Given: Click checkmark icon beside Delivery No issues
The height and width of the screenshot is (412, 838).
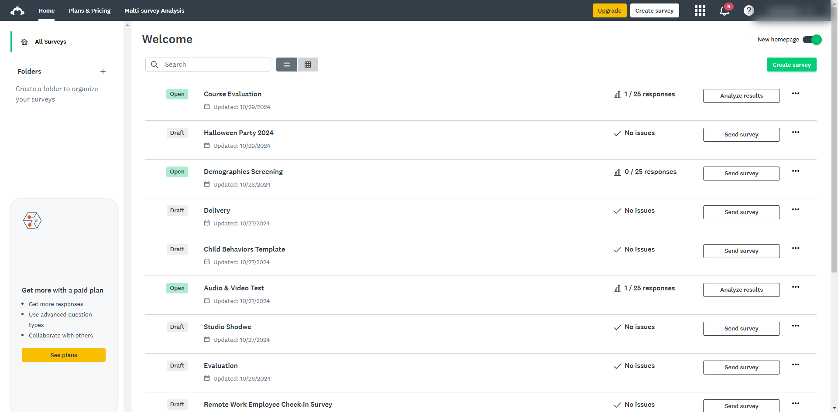Looking at the screenshot, I should (x=618, y=211).
